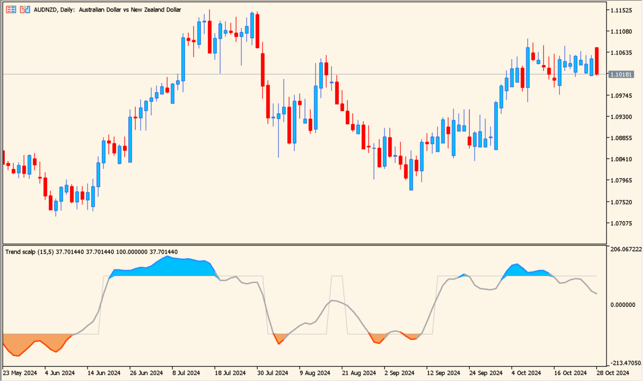Screen dimensions: 643x381
Task: Click the horizontal bid price line
Action: (x=318, y=75)
